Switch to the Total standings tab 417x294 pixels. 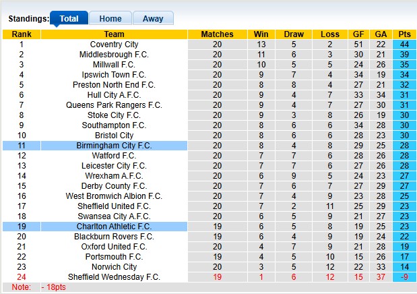pyautogui.click(x=69, y=19)
